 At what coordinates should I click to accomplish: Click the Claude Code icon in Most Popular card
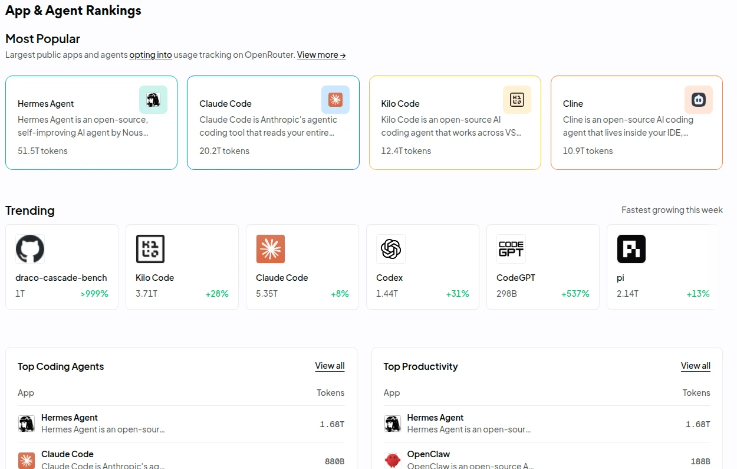[x=335, y=100]
